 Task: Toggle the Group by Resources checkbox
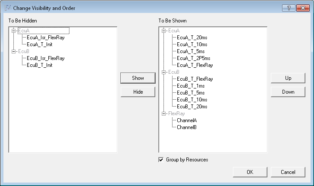pyautogui.click(x=161, y=160)
